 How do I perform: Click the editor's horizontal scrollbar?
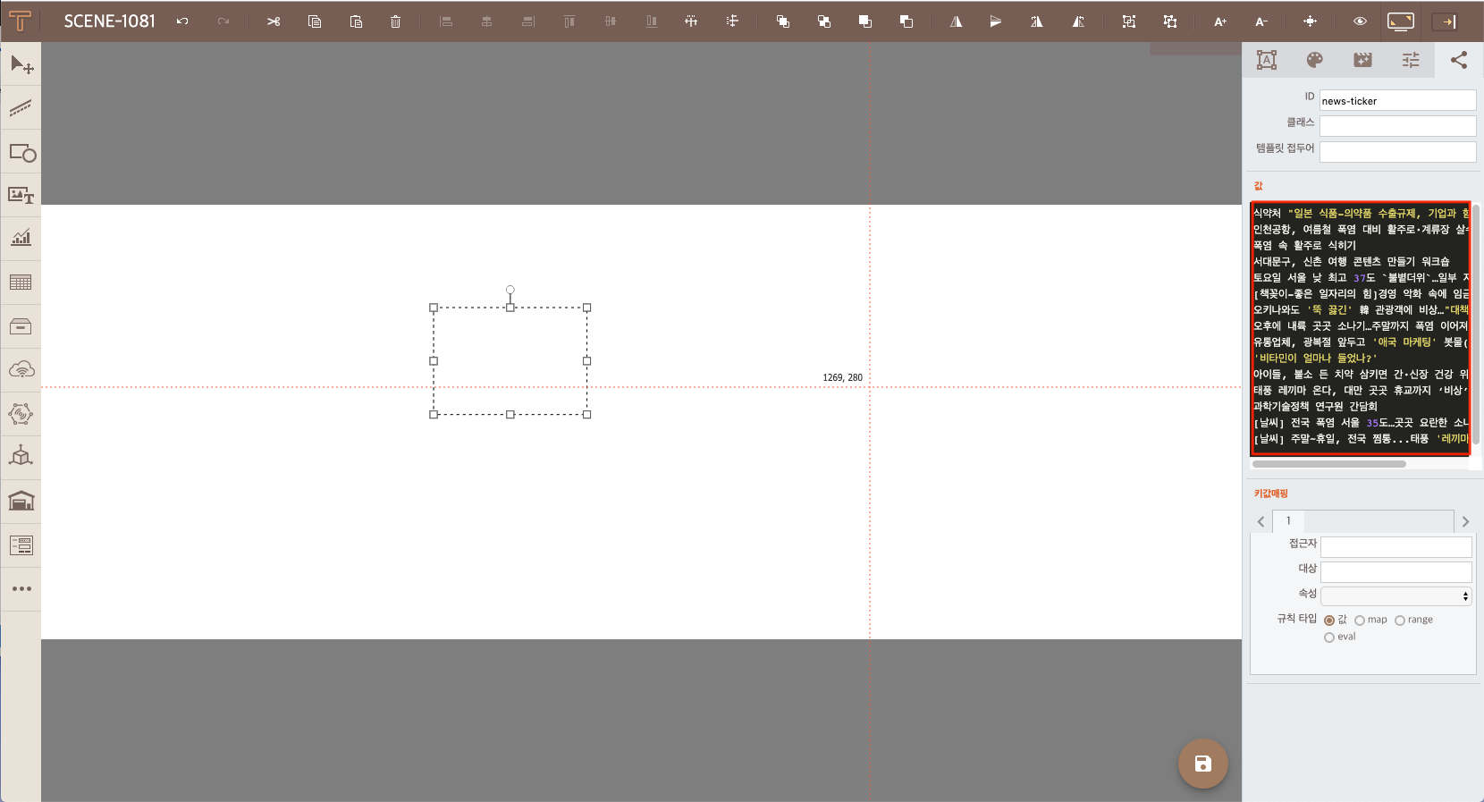[1329, 464]
